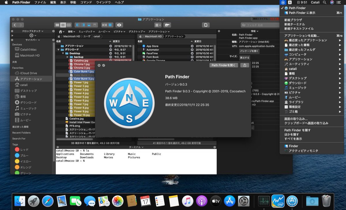346x210 pixels.
Task: Click the forward navigation arrow
Action: click(21, 25)
